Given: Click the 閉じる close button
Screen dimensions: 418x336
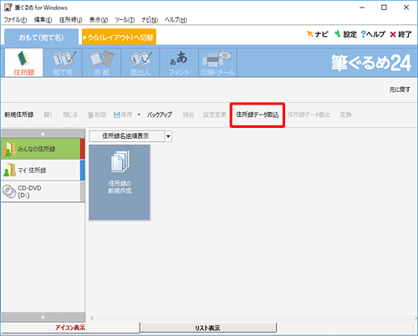Looking at the screenshot, I should (x=70, y=115).
